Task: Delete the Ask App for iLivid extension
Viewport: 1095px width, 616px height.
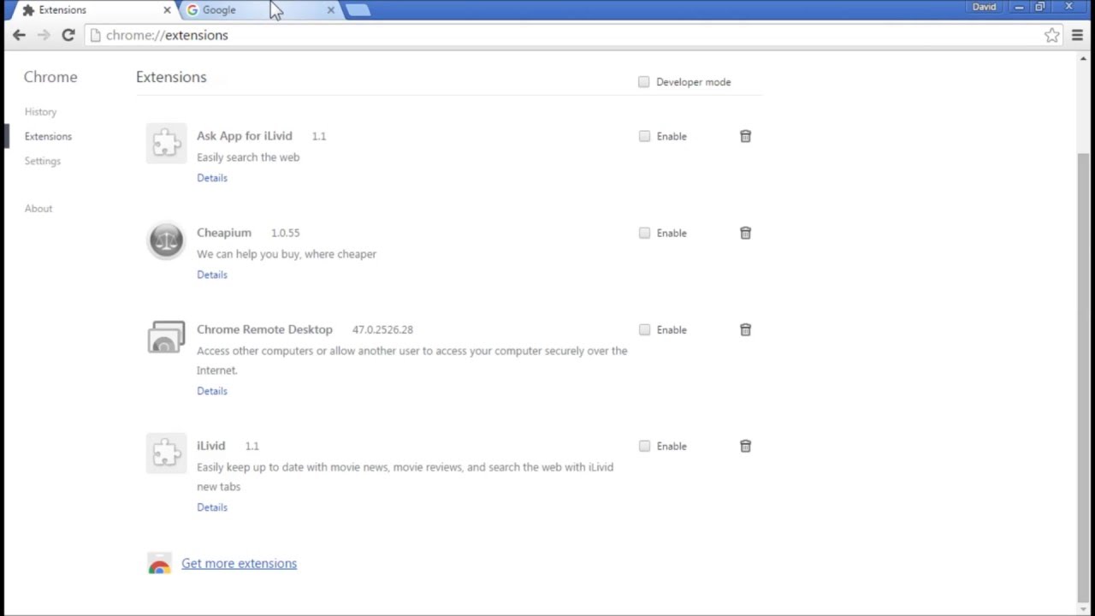Action: [x=745, y=136]
